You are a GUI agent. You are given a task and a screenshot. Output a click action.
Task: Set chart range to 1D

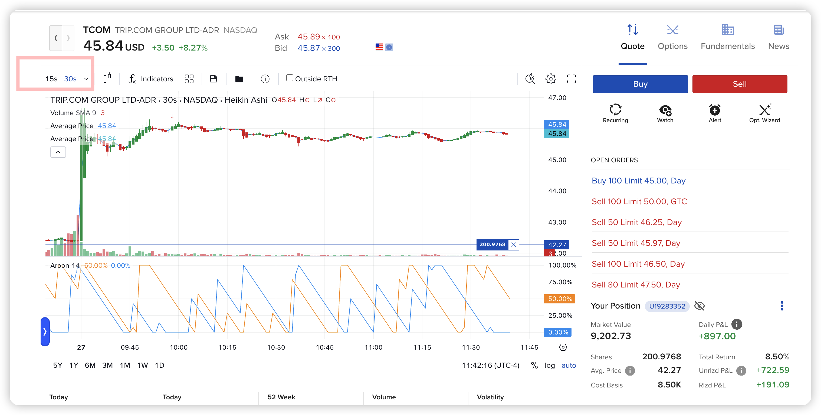[159, 365]
